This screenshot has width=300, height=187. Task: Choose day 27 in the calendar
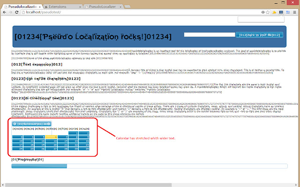pos(51,149)
